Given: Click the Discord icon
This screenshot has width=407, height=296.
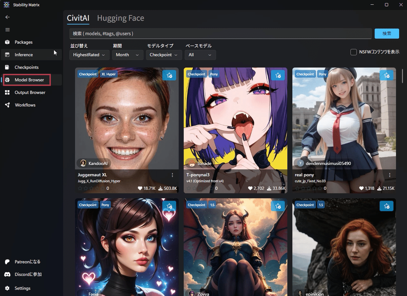Looking at the screenshot, I should [x=7, y=274].
